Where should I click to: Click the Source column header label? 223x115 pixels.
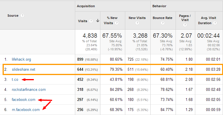(x=13, y=16)
